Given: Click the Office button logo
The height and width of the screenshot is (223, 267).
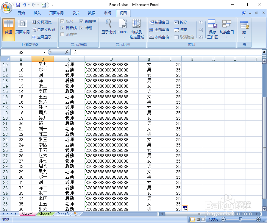Looking at the screenshot, I should (7, 8).
